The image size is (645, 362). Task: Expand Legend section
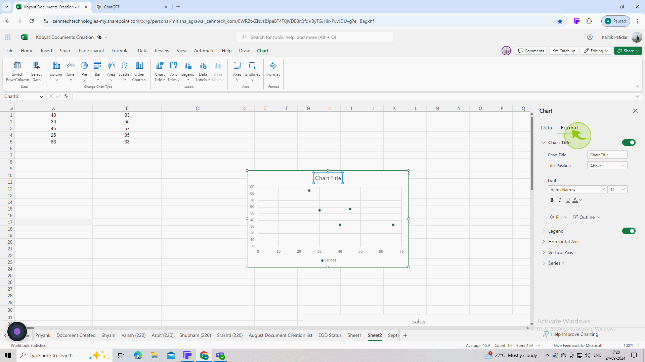(543, 231)
